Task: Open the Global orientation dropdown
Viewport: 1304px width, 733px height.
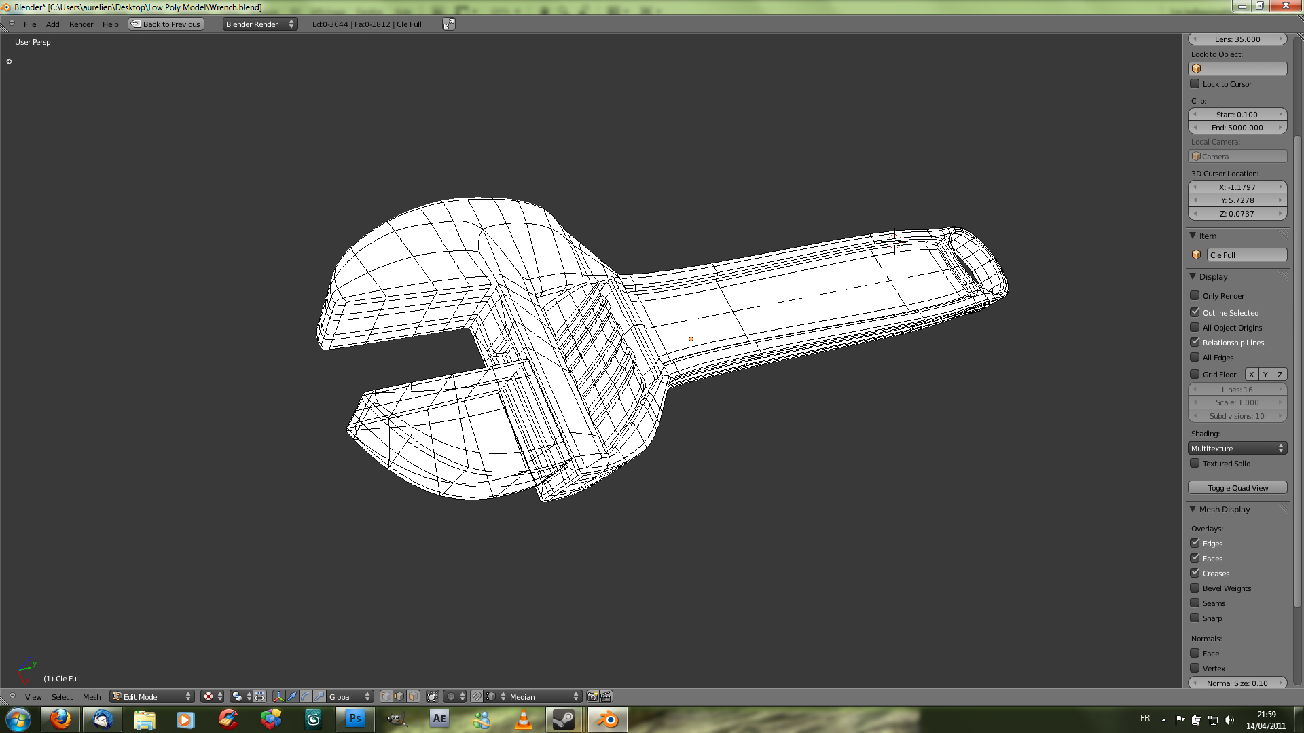Action: pyautogui.click(x=350, y=696)
